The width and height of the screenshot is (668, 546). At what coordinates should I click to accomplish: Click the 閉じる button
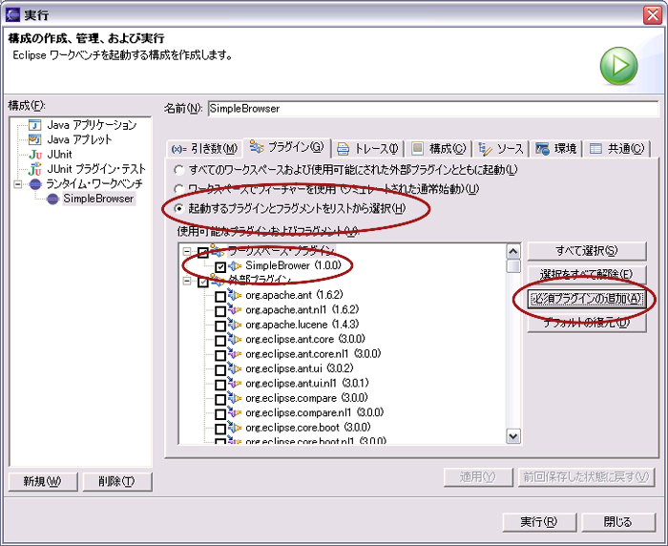pos(618,522)
